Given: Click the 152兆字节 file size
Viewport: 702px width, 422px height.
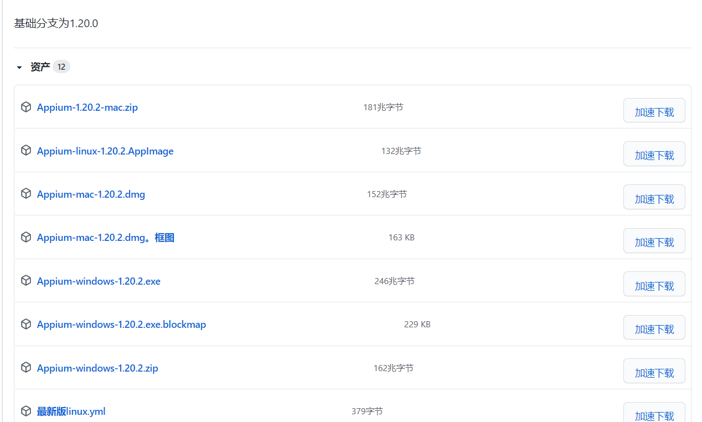Looking at the screenshot, I should [x=386, y=194].
